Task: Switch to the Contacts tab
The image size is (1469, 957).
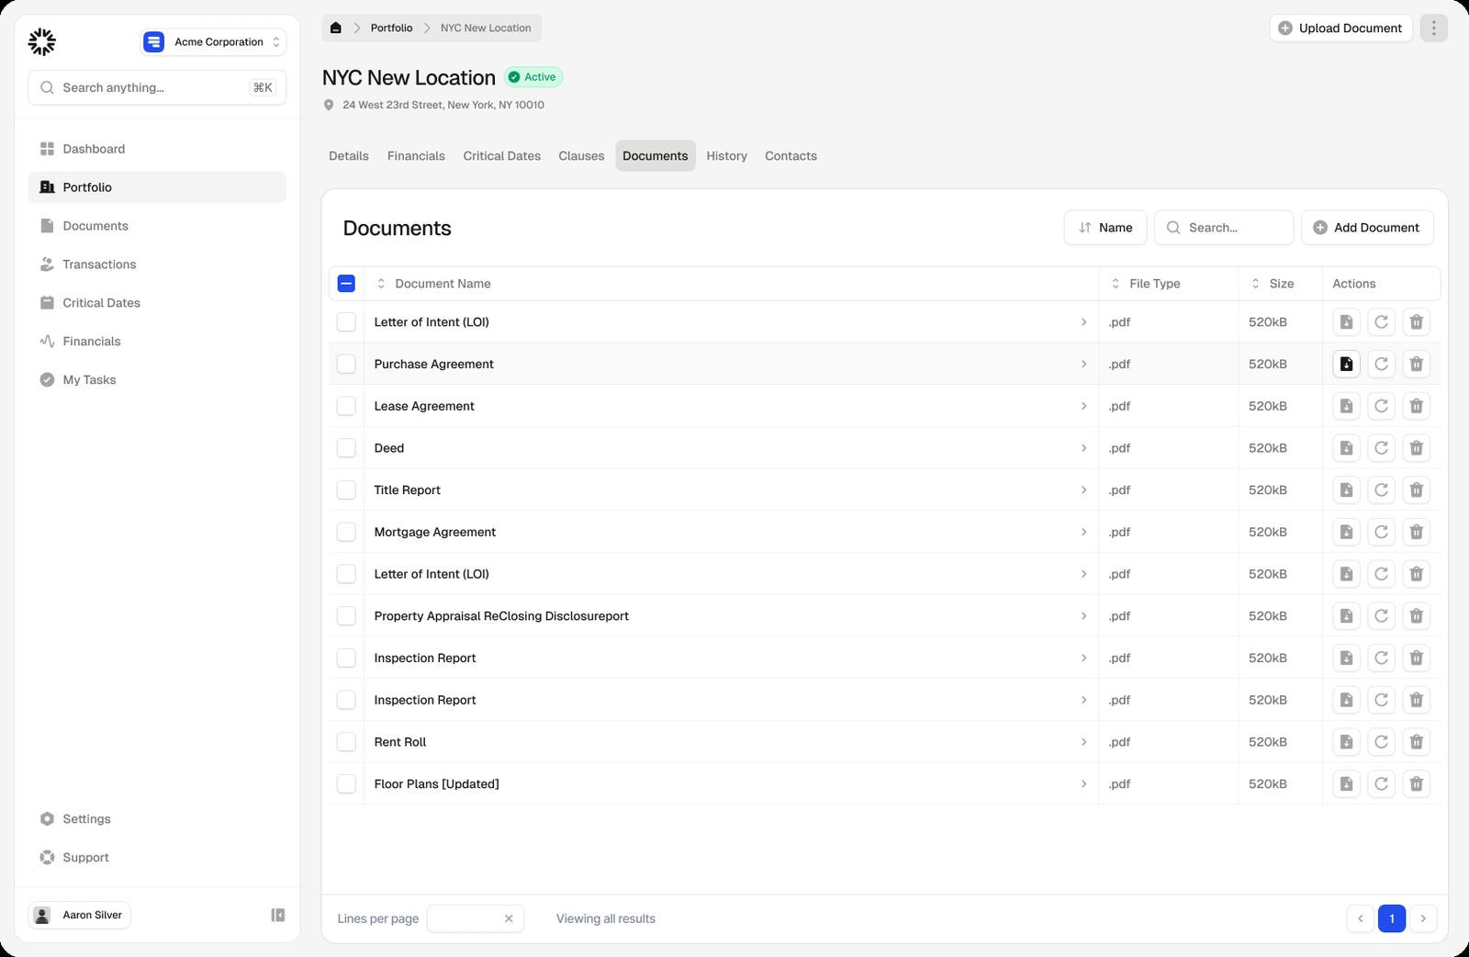Action: [x=791, y=156]
